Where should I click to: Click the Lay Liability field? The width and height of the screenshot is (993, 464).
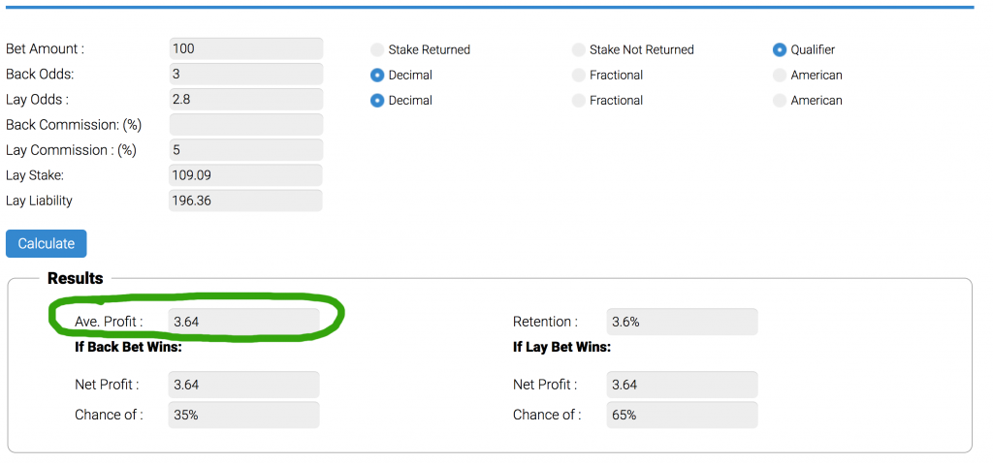coord(245,201)
